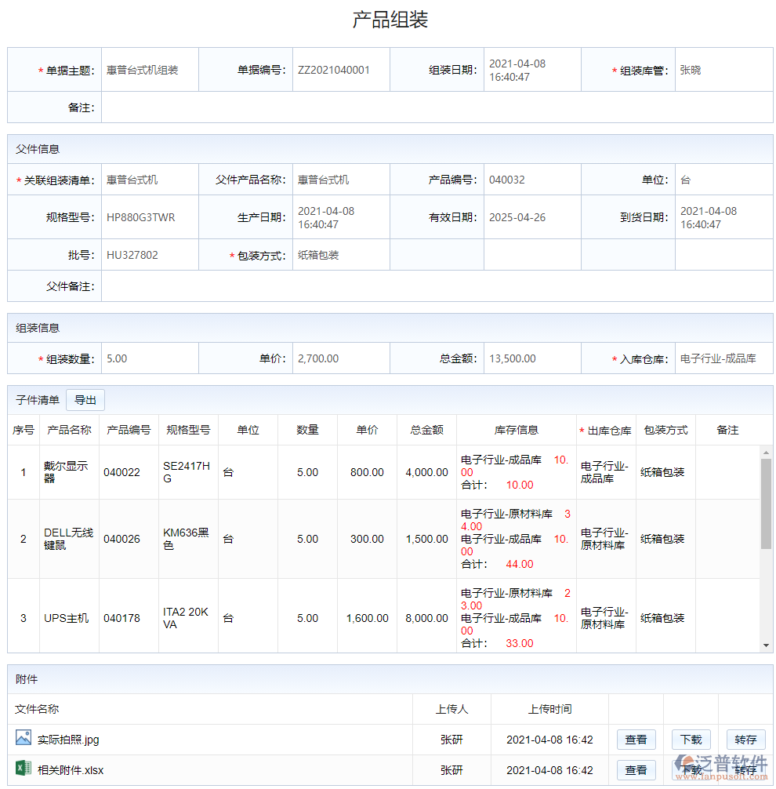Viewport: 776px width, 789px height.
Task: Click 查看 for 实际拍照.jpg
Action: coord(636,738)
